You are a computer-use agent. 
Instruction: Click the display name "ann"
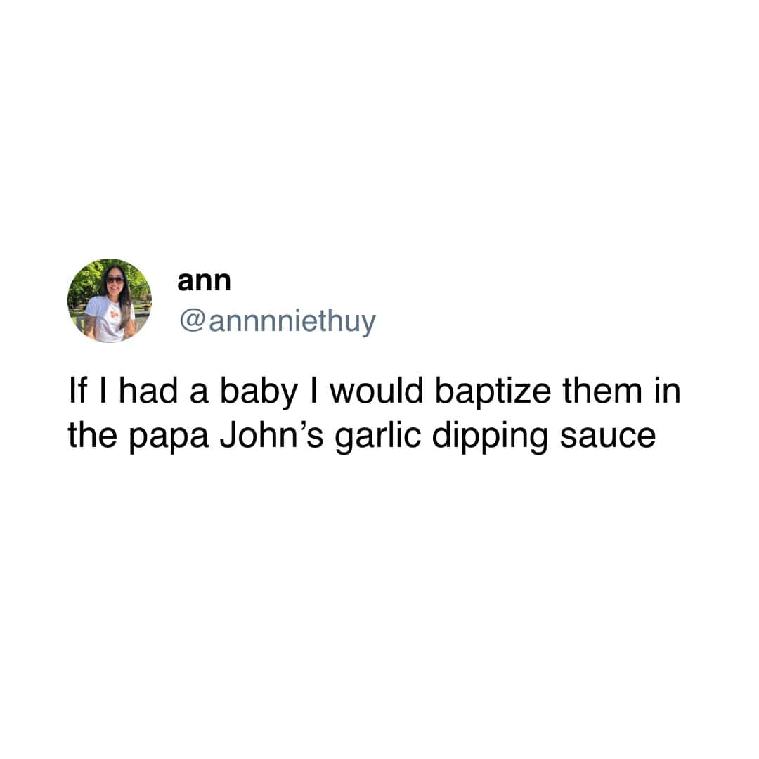(204, 280)
